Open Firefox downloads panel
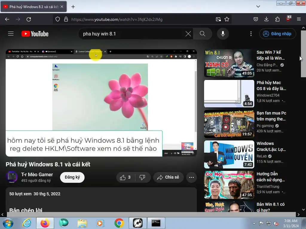The height and width of the screenshot is (229, 306). point(266,19)
